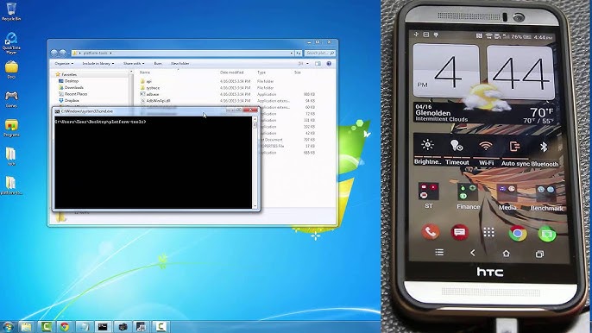Image resolution: width=592 pixels, height=333 pixels.
Task: Click Explorer refresh button beside address bar
Action: point(299,53)
